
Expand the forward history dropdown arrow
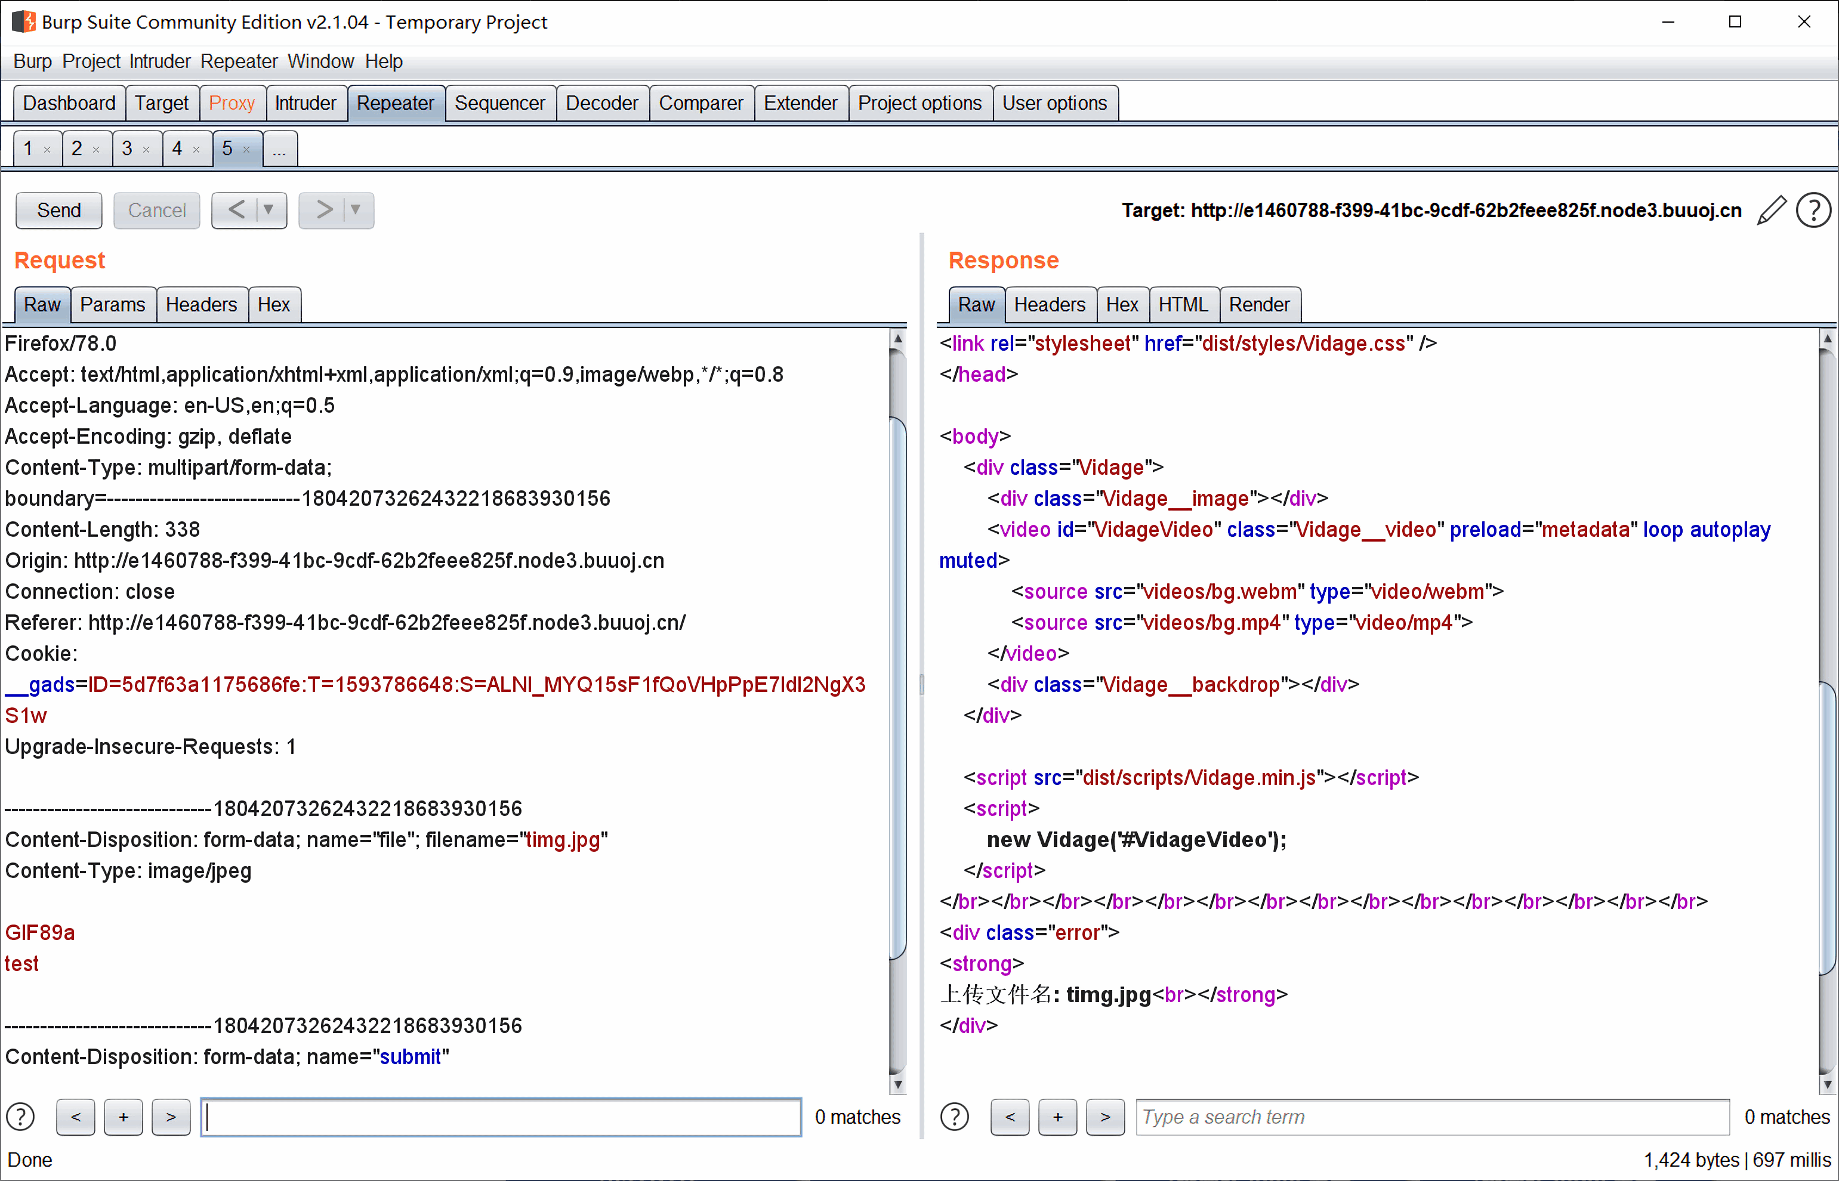tap(356, 210)
